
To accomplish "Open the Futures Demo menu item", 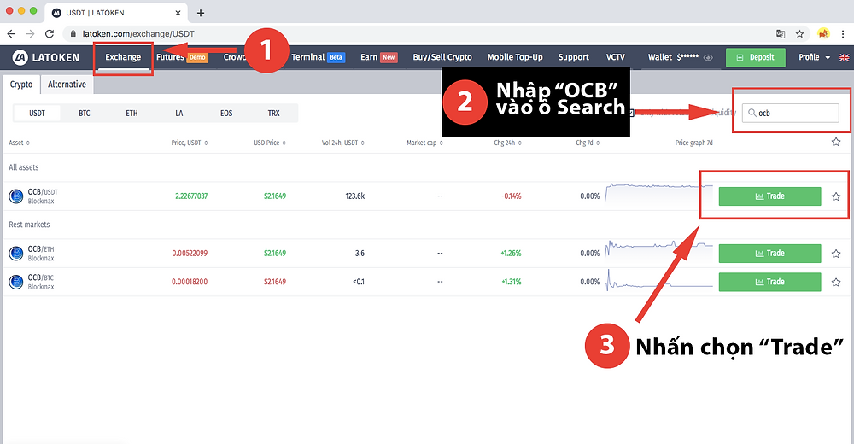I will pos(182,57).
